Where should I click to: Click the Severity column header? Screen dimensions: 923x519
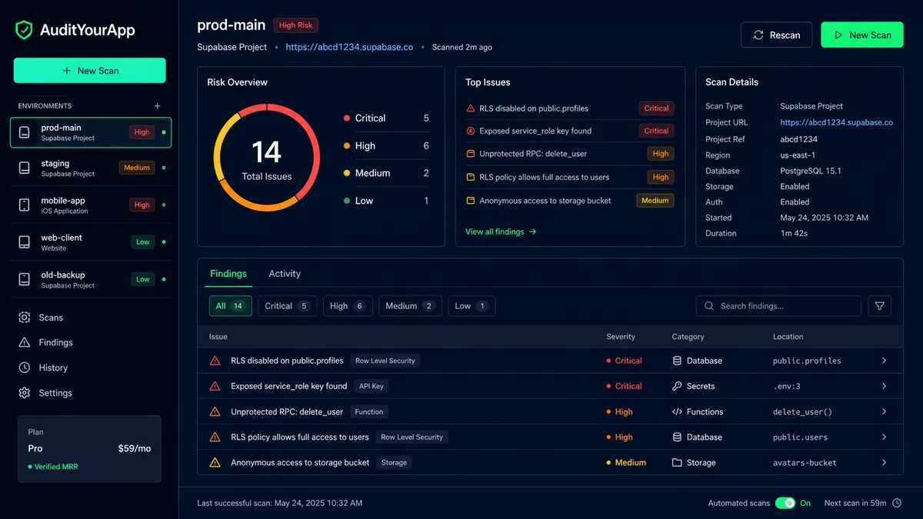(621, 337)
